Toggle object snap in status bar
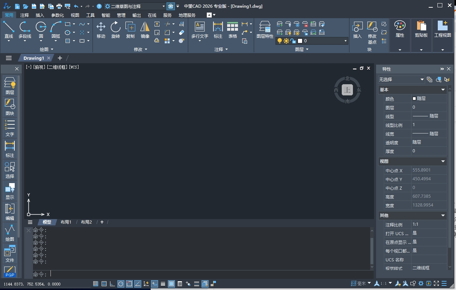456x290 pixels. [129, 284]
